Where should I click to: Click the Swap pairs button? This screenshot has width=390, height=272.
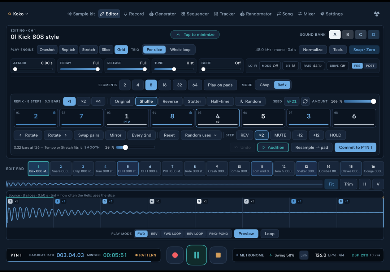88,135
